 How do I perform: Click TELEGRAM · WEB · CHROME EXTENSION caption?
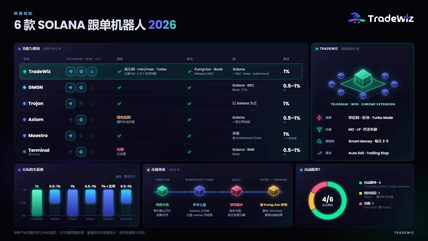coord(363,104)
